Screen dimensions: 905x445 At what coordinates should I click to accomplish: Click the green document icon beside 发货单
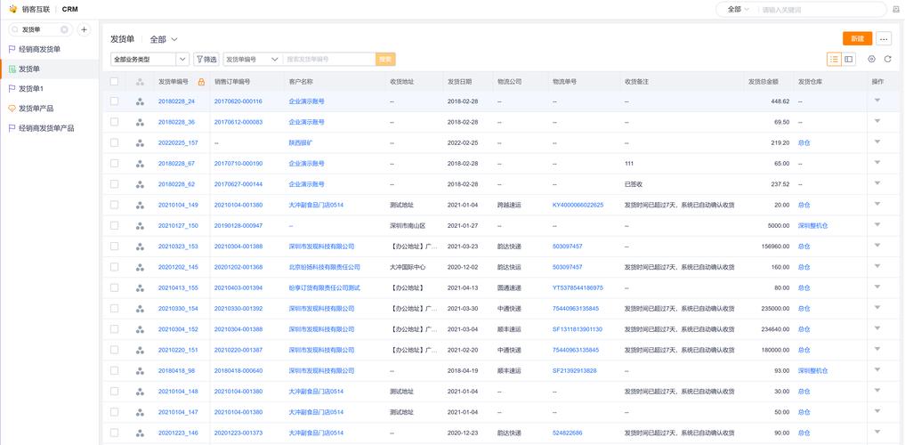tap(12, 69)
